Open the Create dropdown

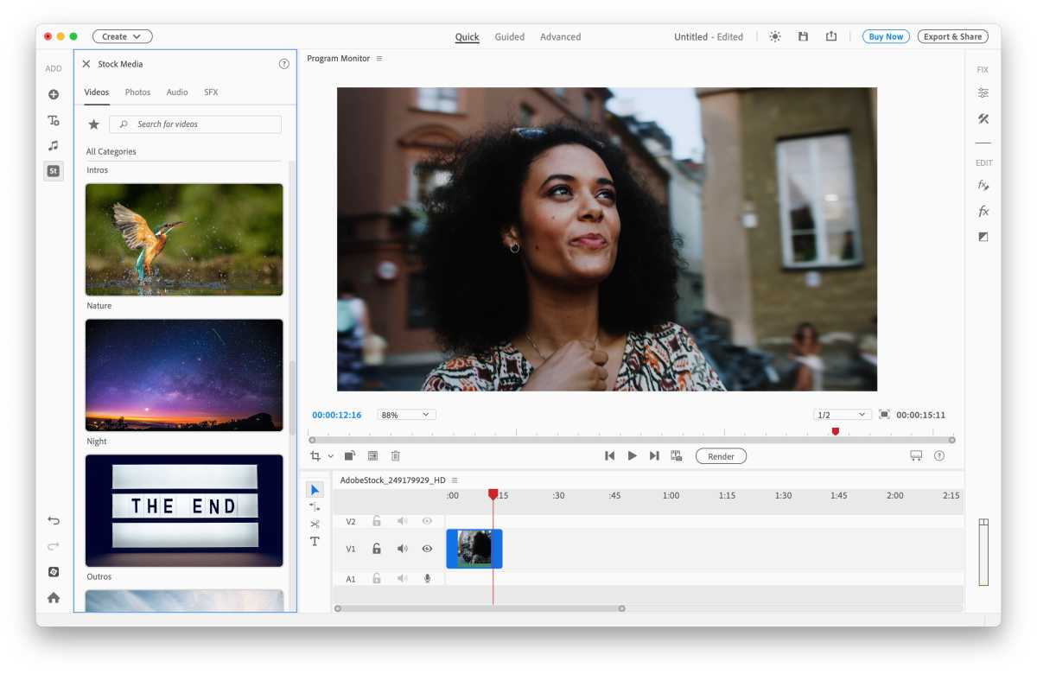(x=122, y=36)
